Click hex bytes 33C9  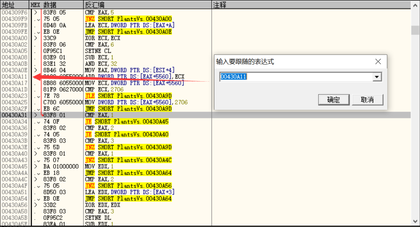50,38
